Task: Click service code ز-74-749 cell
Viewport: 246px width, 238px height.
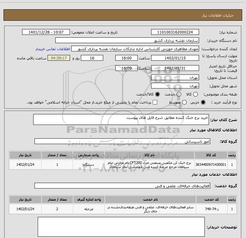Action: 212,209
